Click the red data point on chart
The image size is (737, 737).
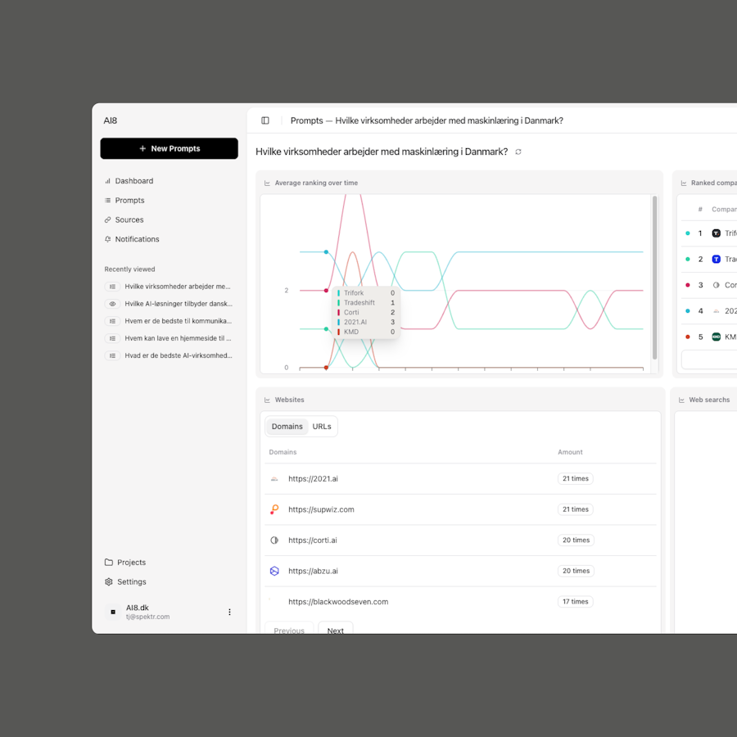click(326, 291)
